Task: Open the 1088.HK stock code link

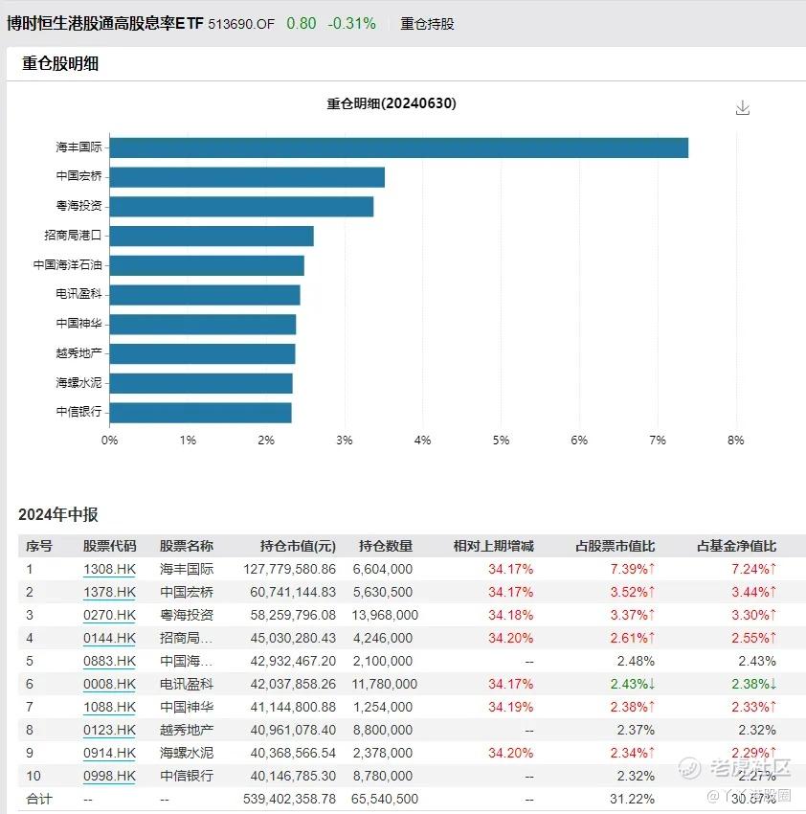Action: click(109, 707)
